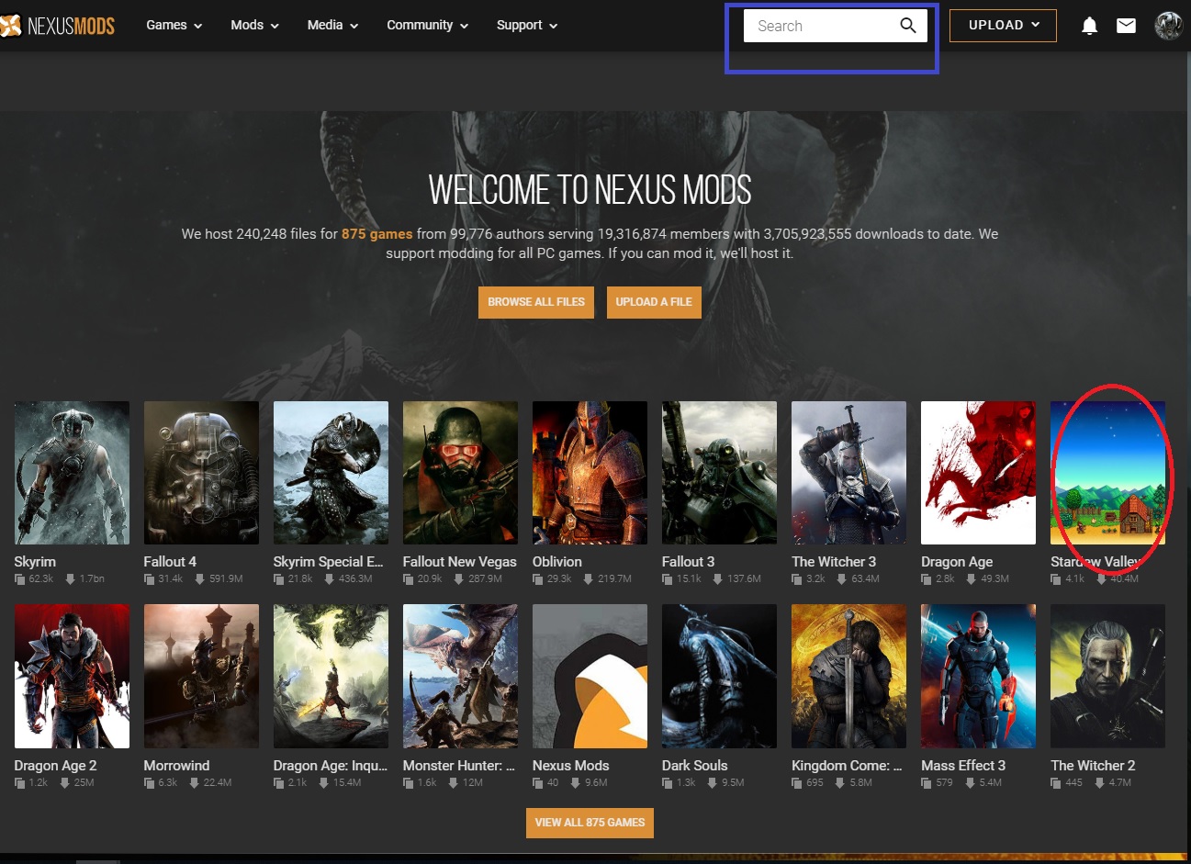Click Monster Hunter's downloads icon
This screenshot has width=1191, height=864.
453,783
